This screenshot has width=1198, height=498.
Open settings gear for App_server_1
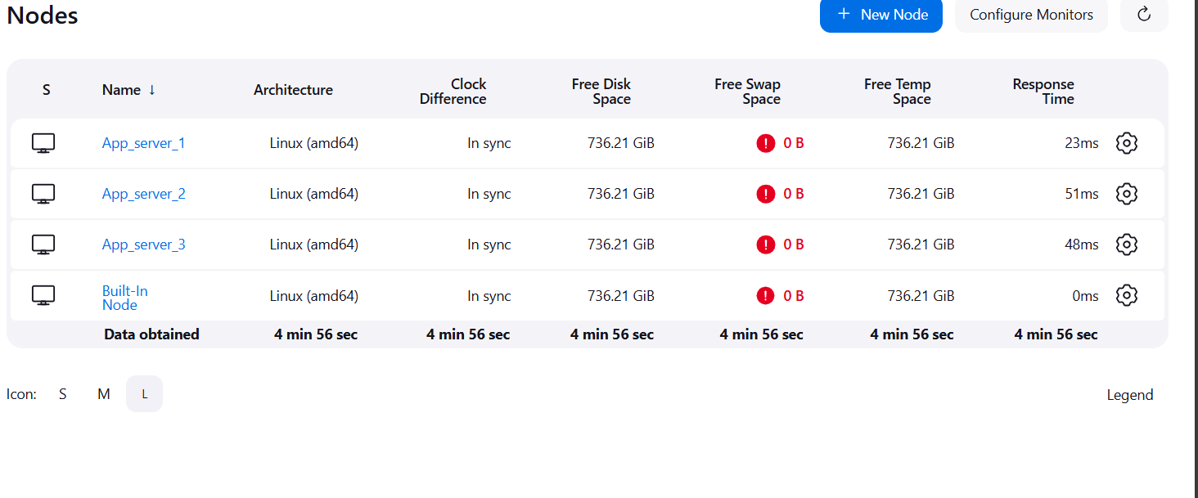1127,143
